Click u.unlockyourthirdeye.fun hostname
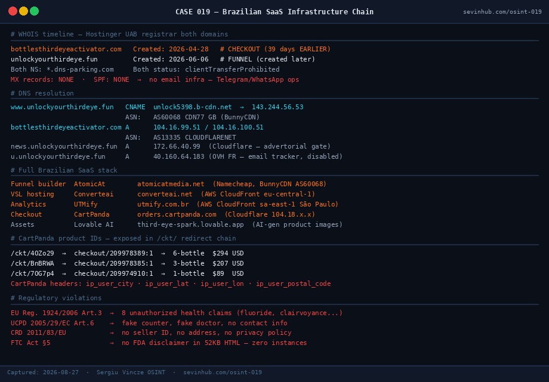The width and height of the screenshot is (549, 382). 58,156
